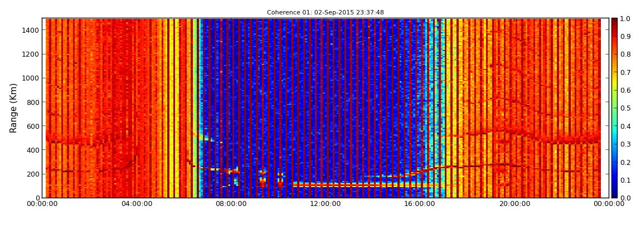The image size is (641, 226).
Task: Click the 600 range axis tick label
Action: (x=33, y=126)
